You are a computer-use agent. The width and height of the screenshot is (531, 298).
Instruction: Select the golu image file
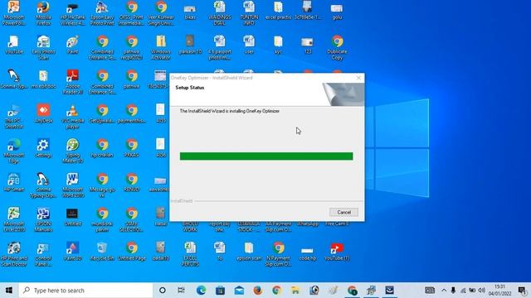pos(337,11)
